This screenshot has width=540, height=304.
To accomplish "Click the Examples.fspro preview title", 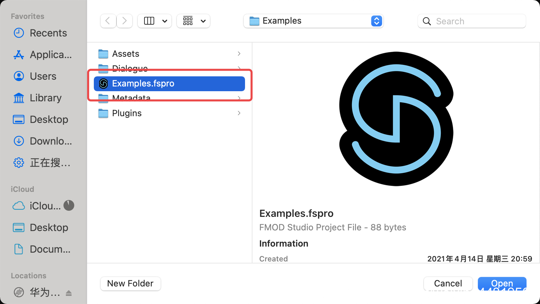I will [x=296, y=213].
